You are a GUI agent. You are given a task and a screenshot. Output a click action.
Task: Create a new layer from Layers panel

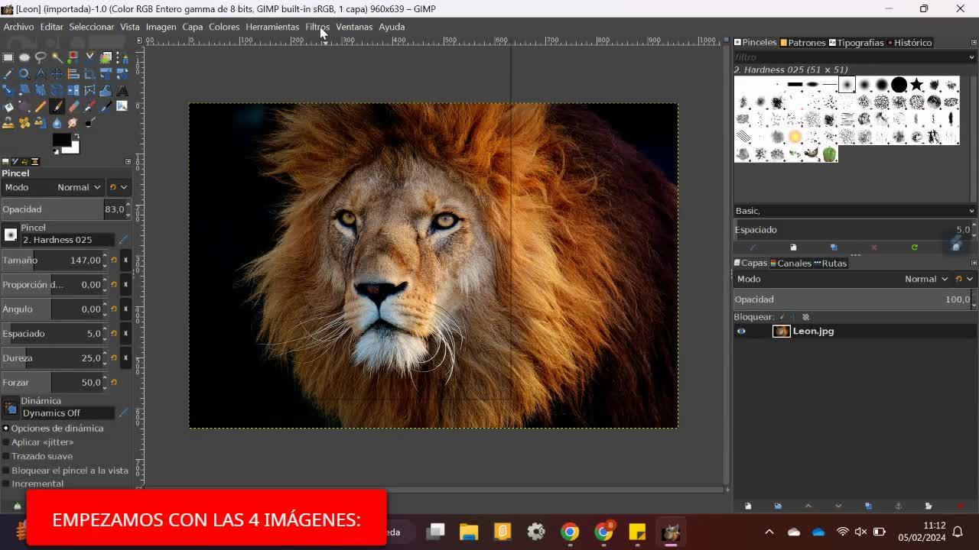[748, 506]
